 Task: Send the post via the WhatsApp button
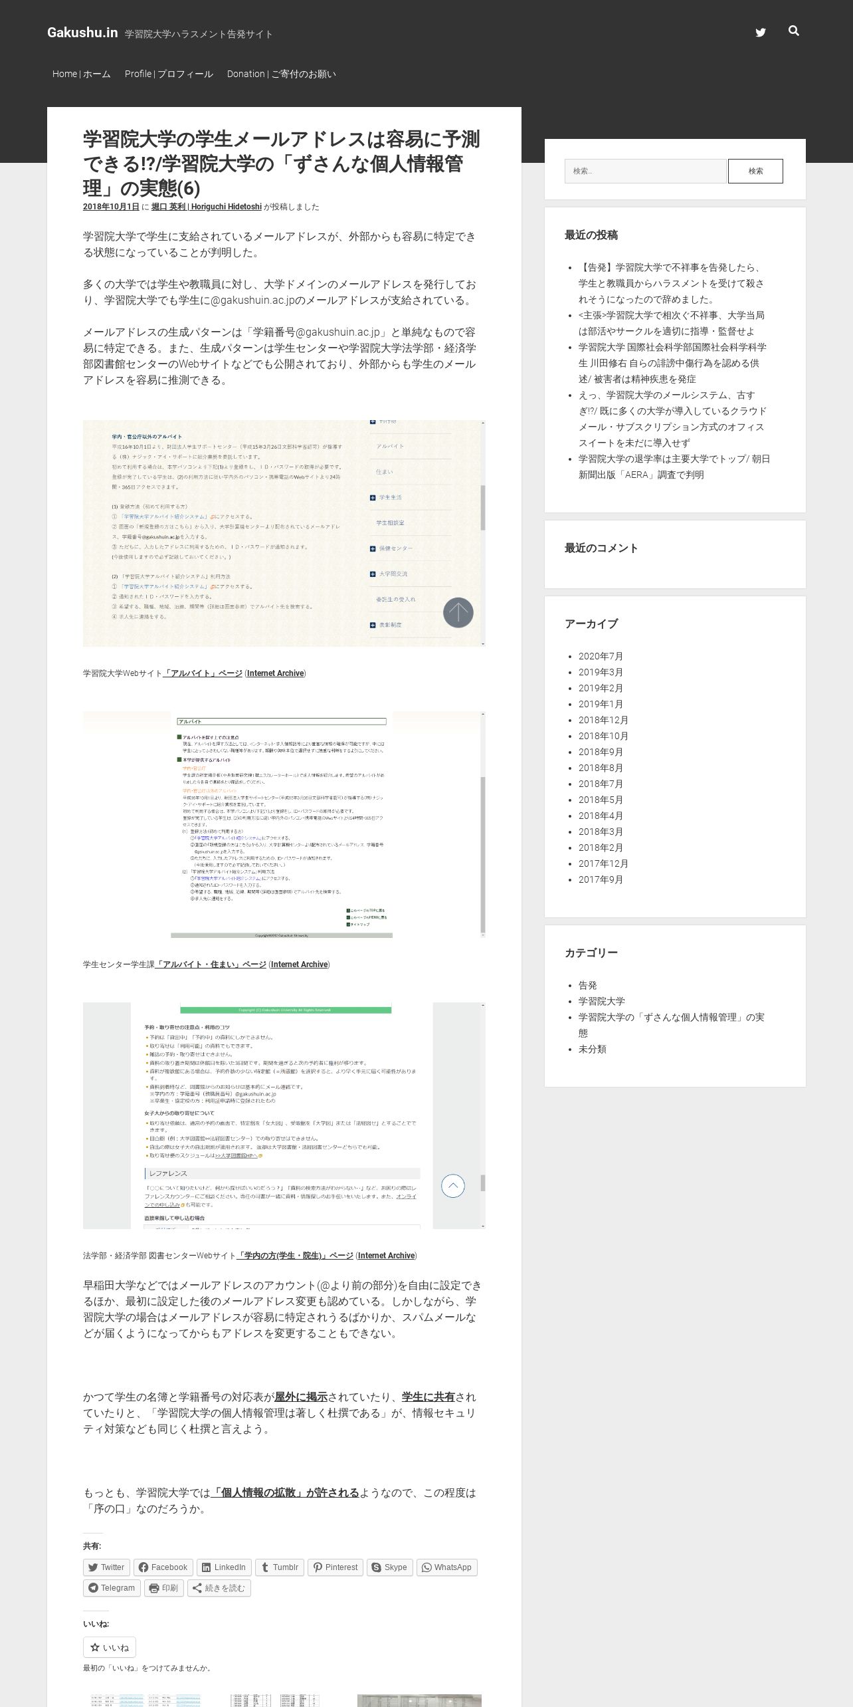pyautogui.click(x=446, y=1567)
